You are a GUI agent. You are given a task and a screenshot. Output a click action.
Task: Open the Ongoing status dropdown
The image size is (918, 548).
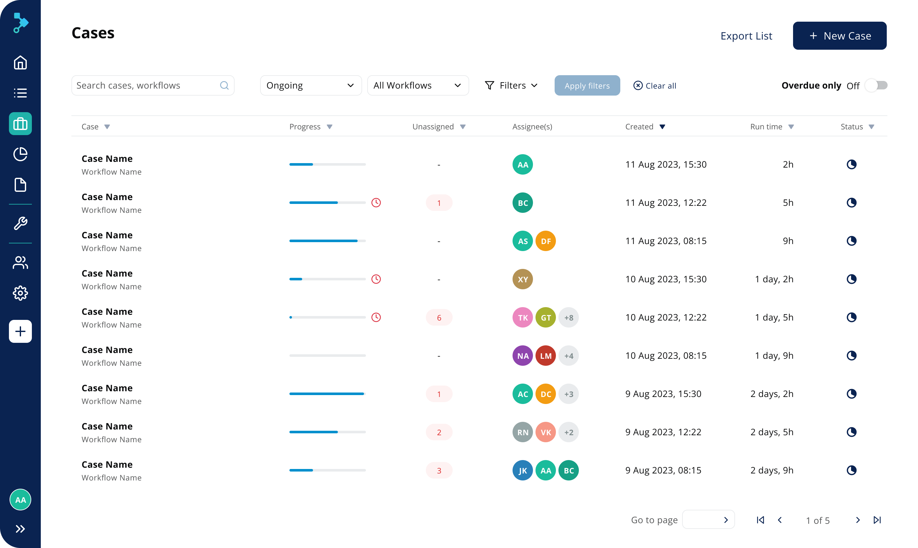310,85
